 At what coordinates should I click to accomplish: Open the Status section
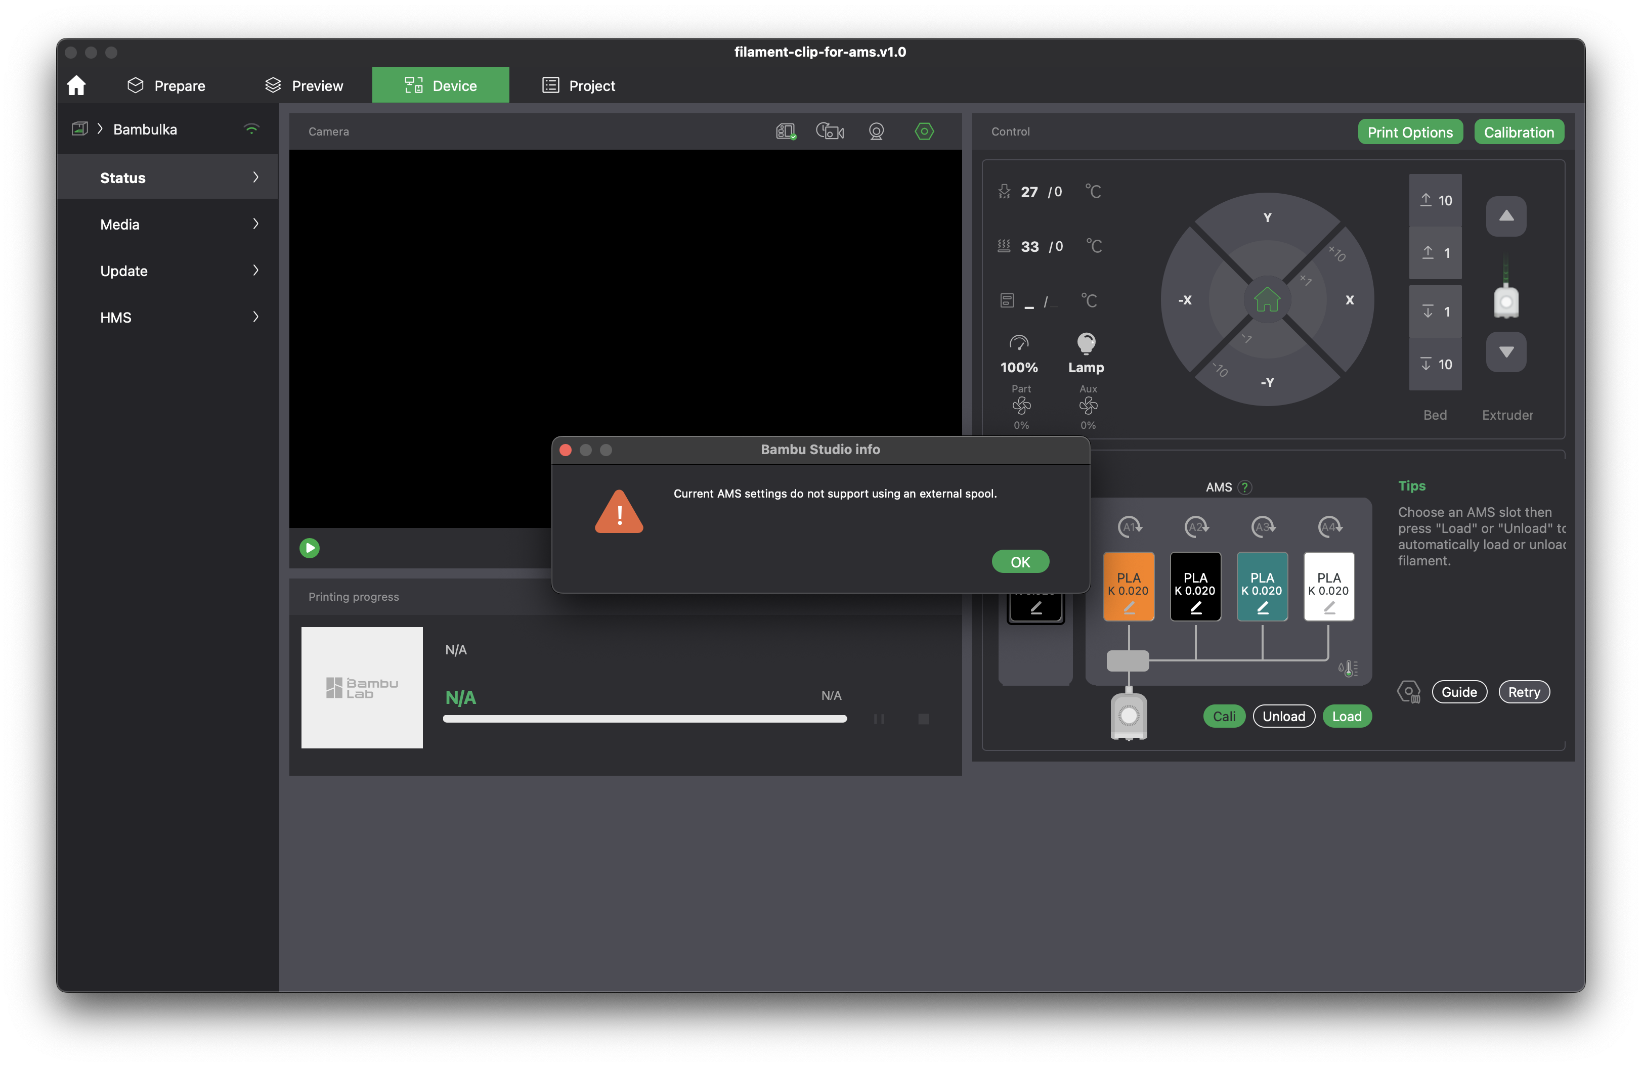(167, 177)
